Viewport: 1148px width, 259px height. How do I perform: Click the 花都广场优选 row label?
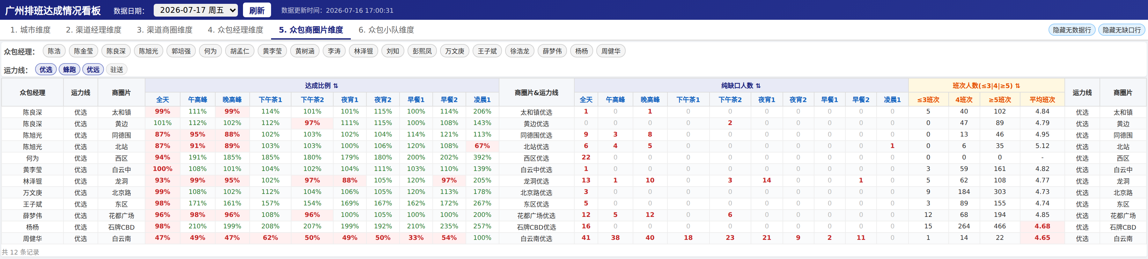click(x=537, y=216)
